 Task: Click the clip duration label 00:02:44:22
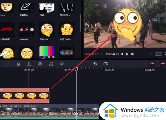click(x=31, y=106)
